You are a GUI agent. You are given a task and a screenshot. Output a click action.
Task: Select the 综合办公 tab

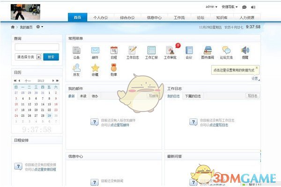127,18
